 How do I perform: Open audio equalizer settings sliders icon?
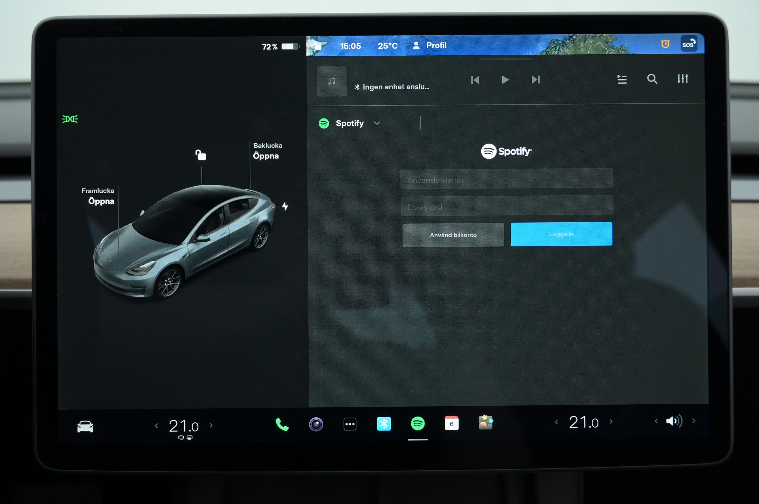click(x=682, y=78)
